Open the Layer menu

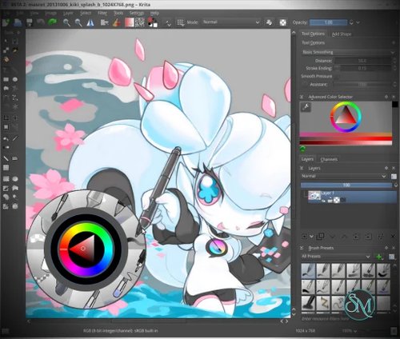(x=68, y=13)
